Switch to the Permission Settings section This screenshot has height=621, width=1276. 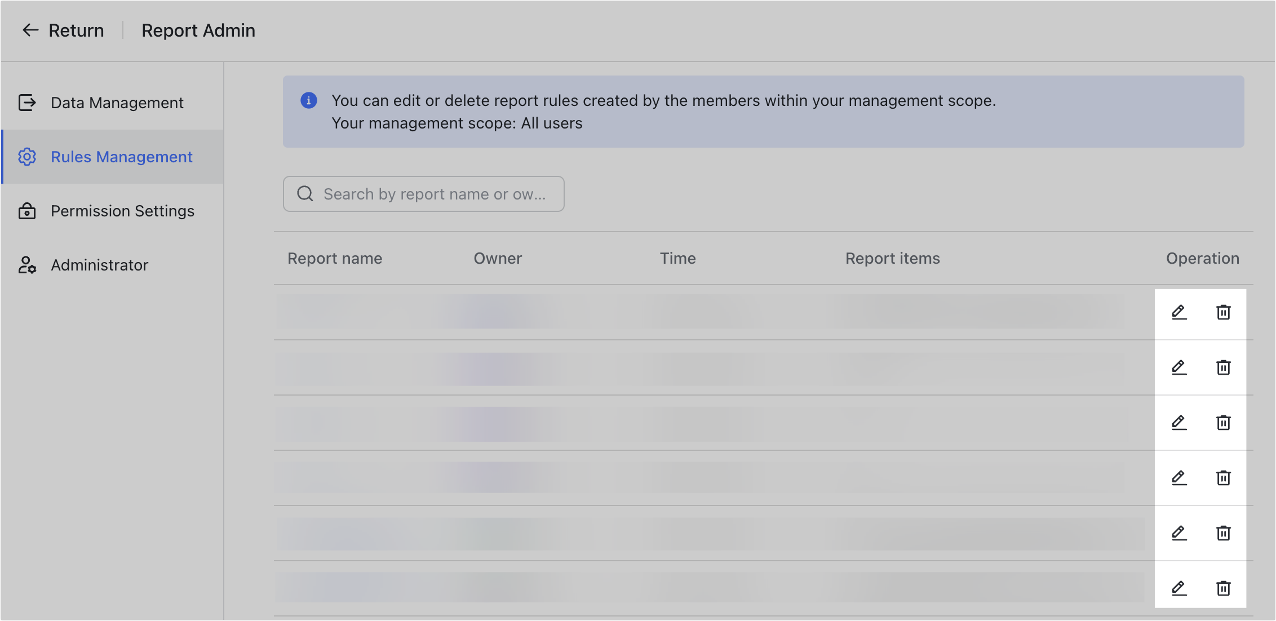[122, 211]
